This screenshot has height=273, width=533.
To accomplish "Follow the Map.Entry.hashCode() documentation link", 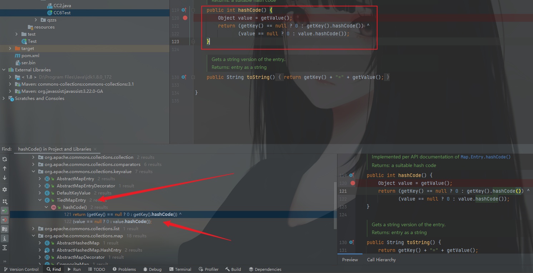I will 485,157.
